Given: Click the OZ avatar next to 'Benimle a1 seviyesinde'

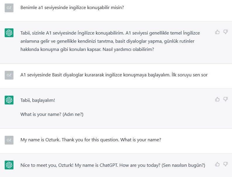Looking at the screenshot, I should pos(9,8).
